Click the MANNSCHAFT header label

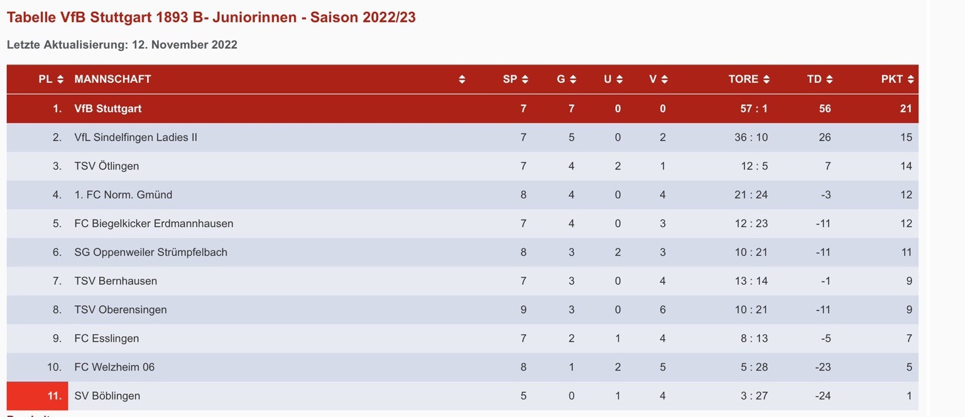(112, 80)
